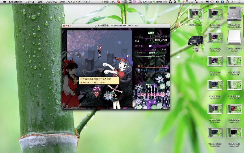
Task: Click the 最大得点 13,580 value
Action: [162, 70]
